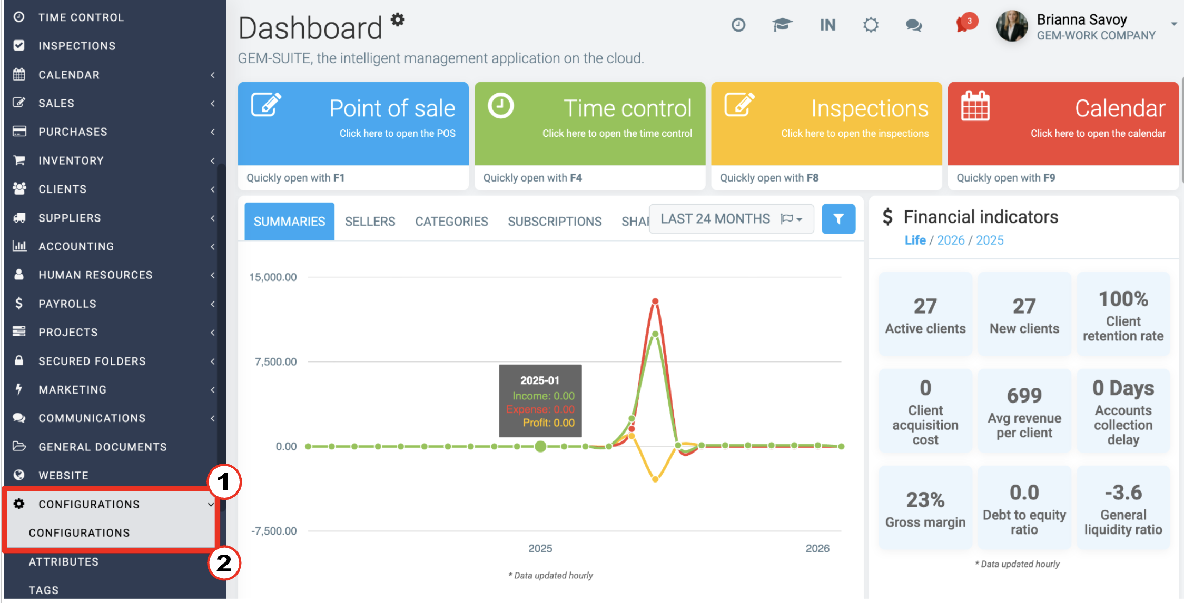This screenshot has height=603, width=1184.
Task: Click the Website globe icon
Action: pyautogui.click(x=19, y=475)
